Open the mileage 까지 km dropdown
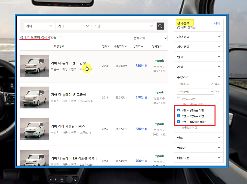Screen dimensions: 247x184 pyautogui.click(x=195, y=92)
